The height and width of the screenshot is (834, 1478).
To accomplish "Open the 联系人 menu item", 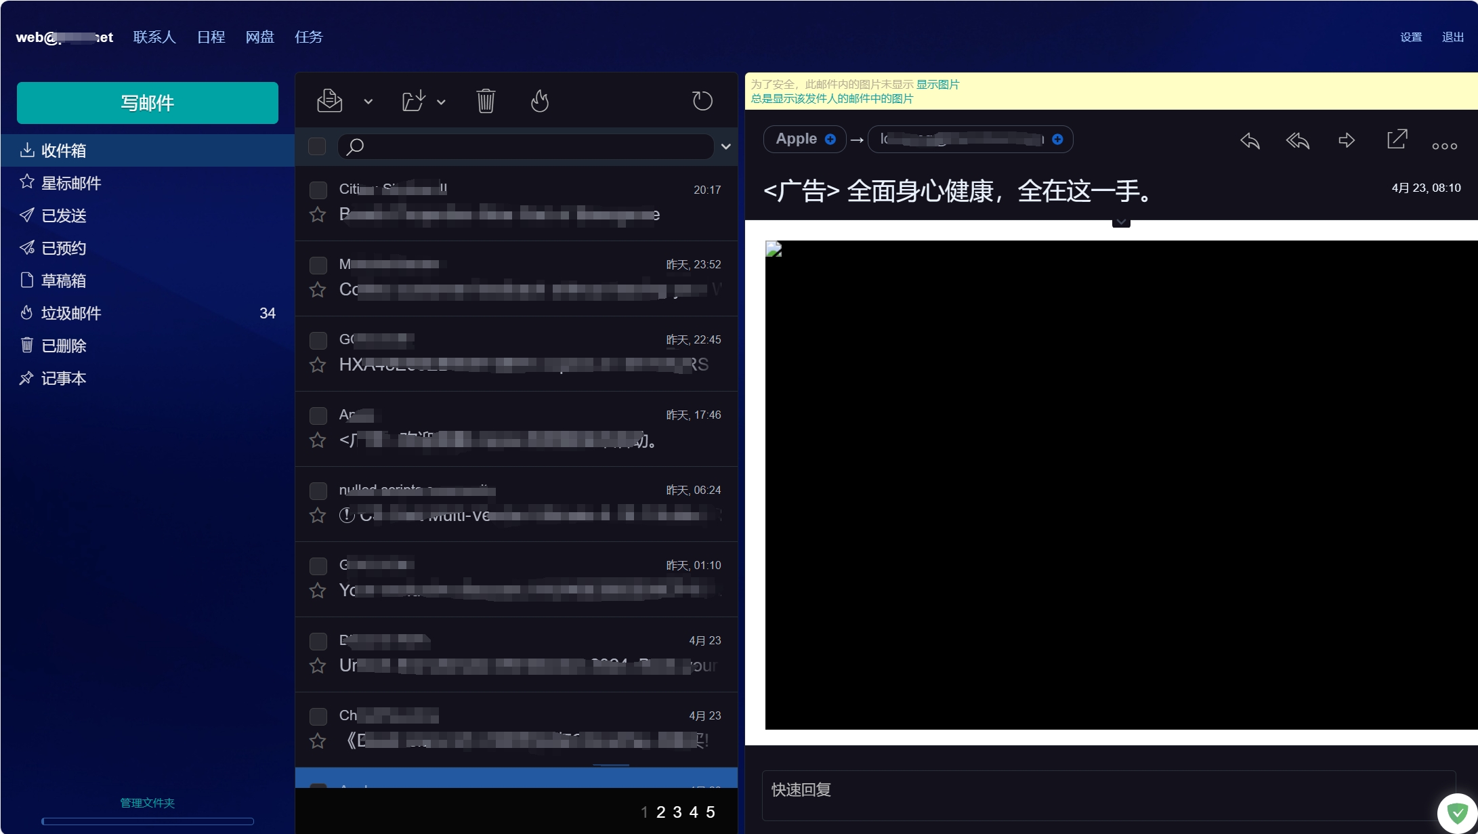I will [154, 37].
